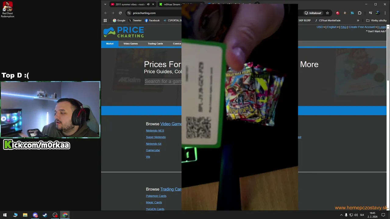Reload the pricecharting.com page

pos(120,13)
